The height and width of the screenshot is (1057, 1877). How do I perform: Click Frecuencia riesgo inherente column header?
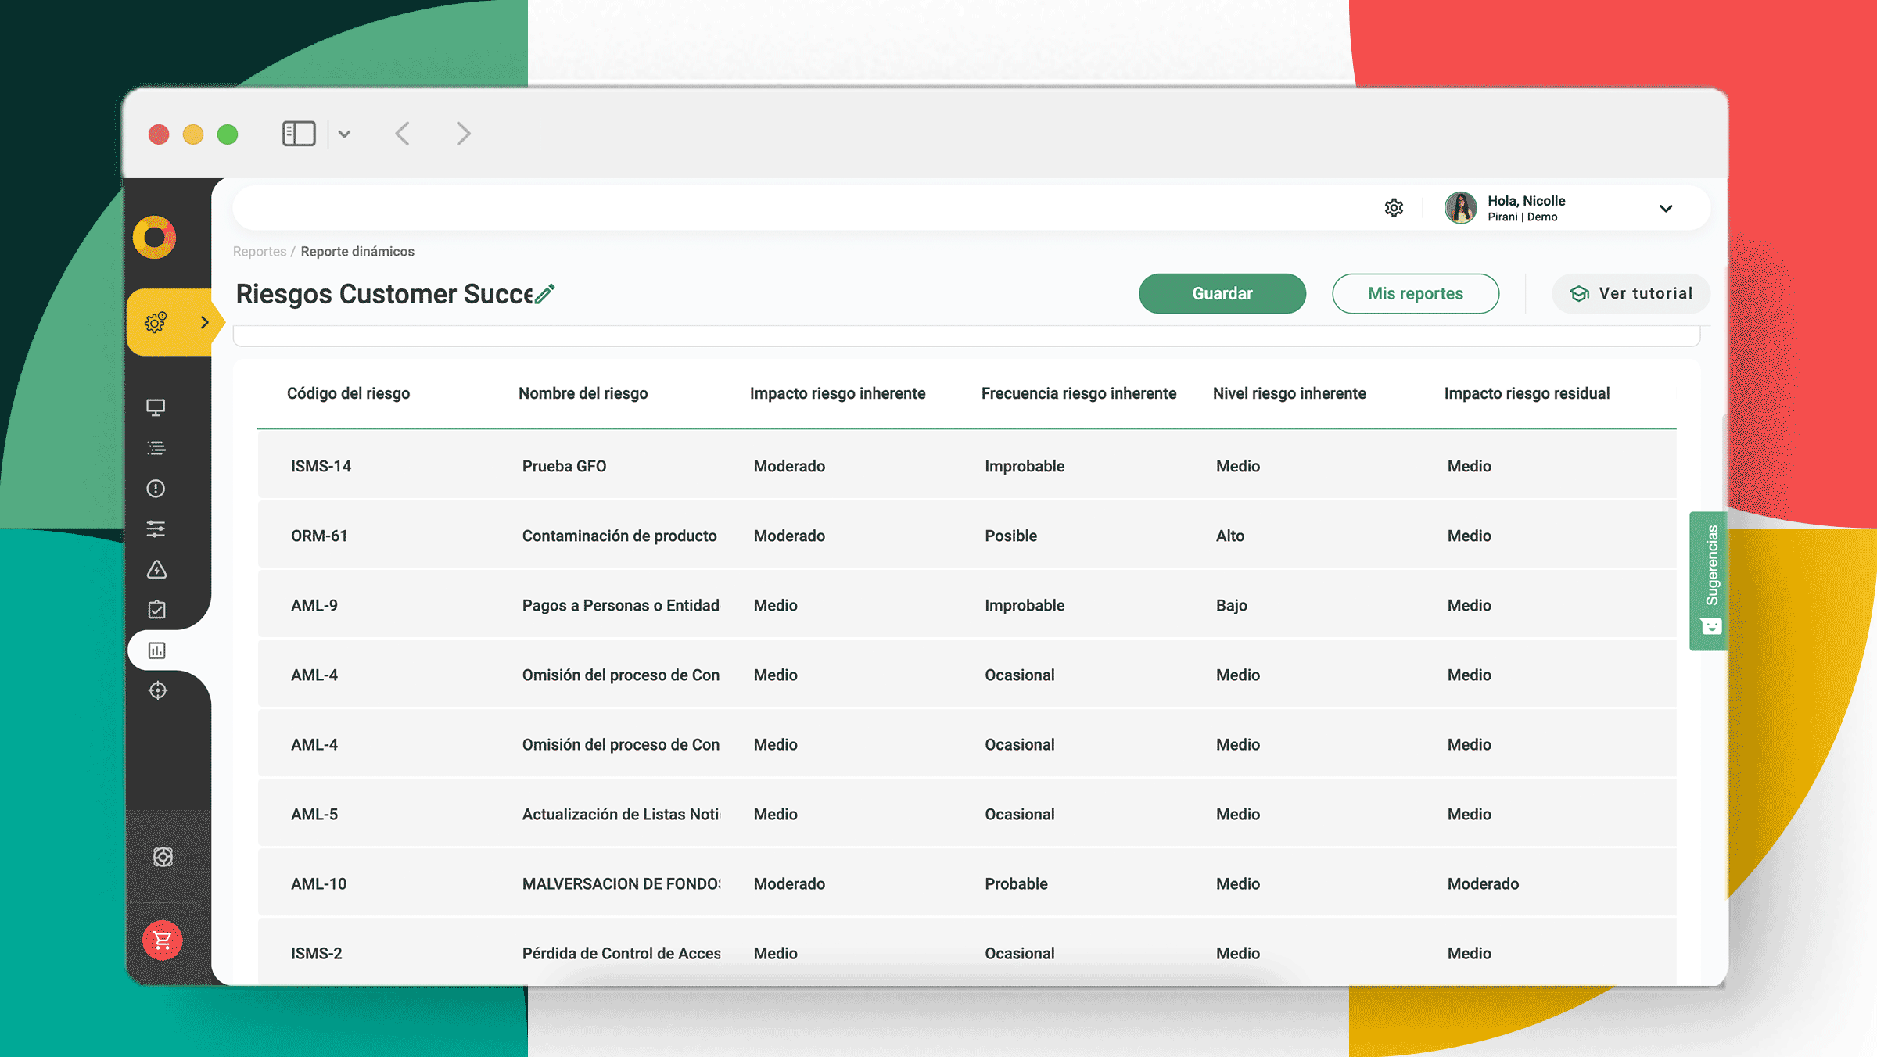tap(1078, 393)
